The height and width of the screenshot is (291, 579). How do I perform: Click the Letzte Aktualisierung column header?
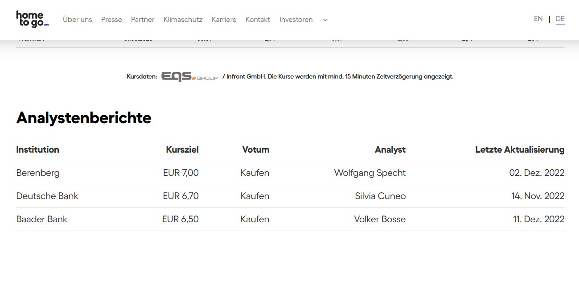(519, 150)
